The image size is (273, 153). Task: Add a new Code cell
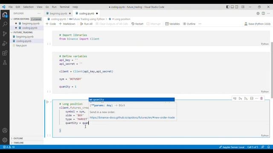click(x=51, y=24)
